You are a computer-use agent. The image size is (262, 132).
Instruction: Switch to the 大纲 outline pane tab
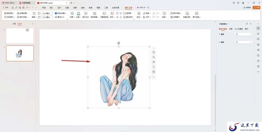[14, 24]
